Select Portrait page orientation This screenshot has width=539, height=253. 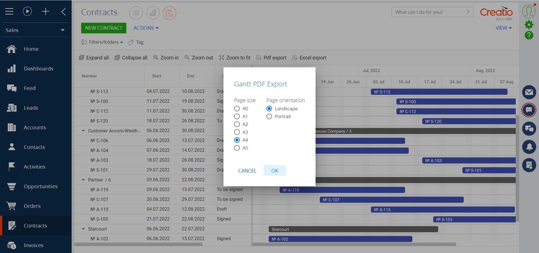(269, 116)
